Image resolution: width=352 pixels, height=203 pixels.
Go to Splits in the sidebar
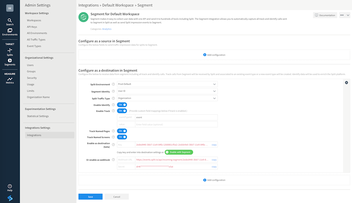click(10, 52)
